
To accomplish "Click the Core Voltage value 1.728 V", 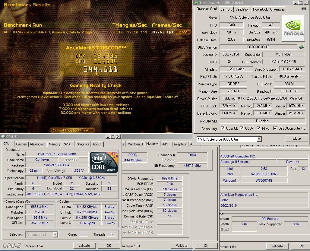I will point(78,170).
